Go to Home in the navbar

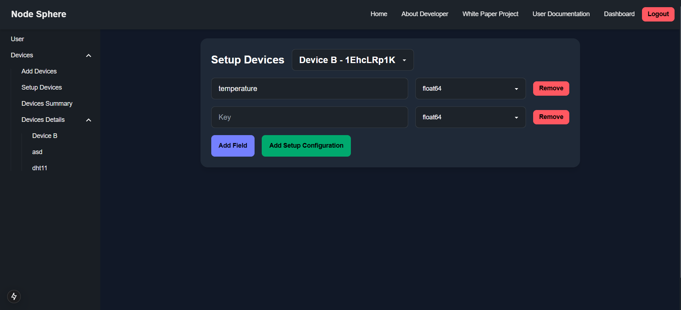pos(378,14)
